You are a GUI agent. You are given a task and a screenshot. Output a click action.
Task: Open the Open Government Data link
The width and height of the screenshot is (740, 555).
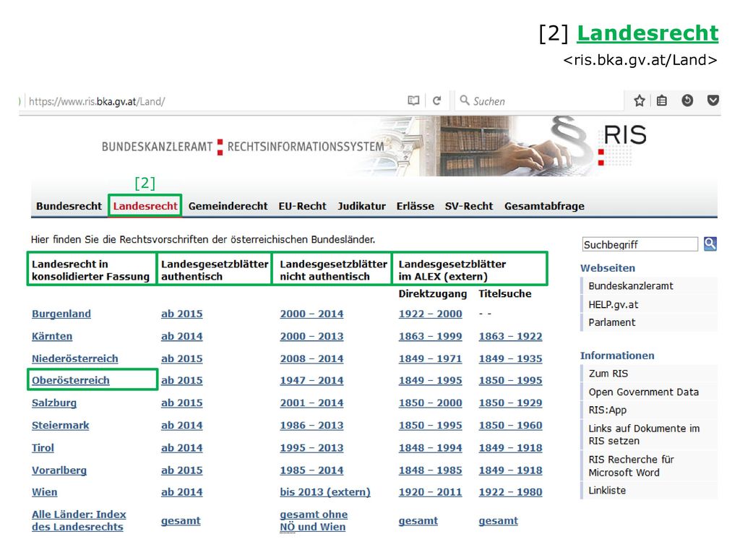[643, 392]
